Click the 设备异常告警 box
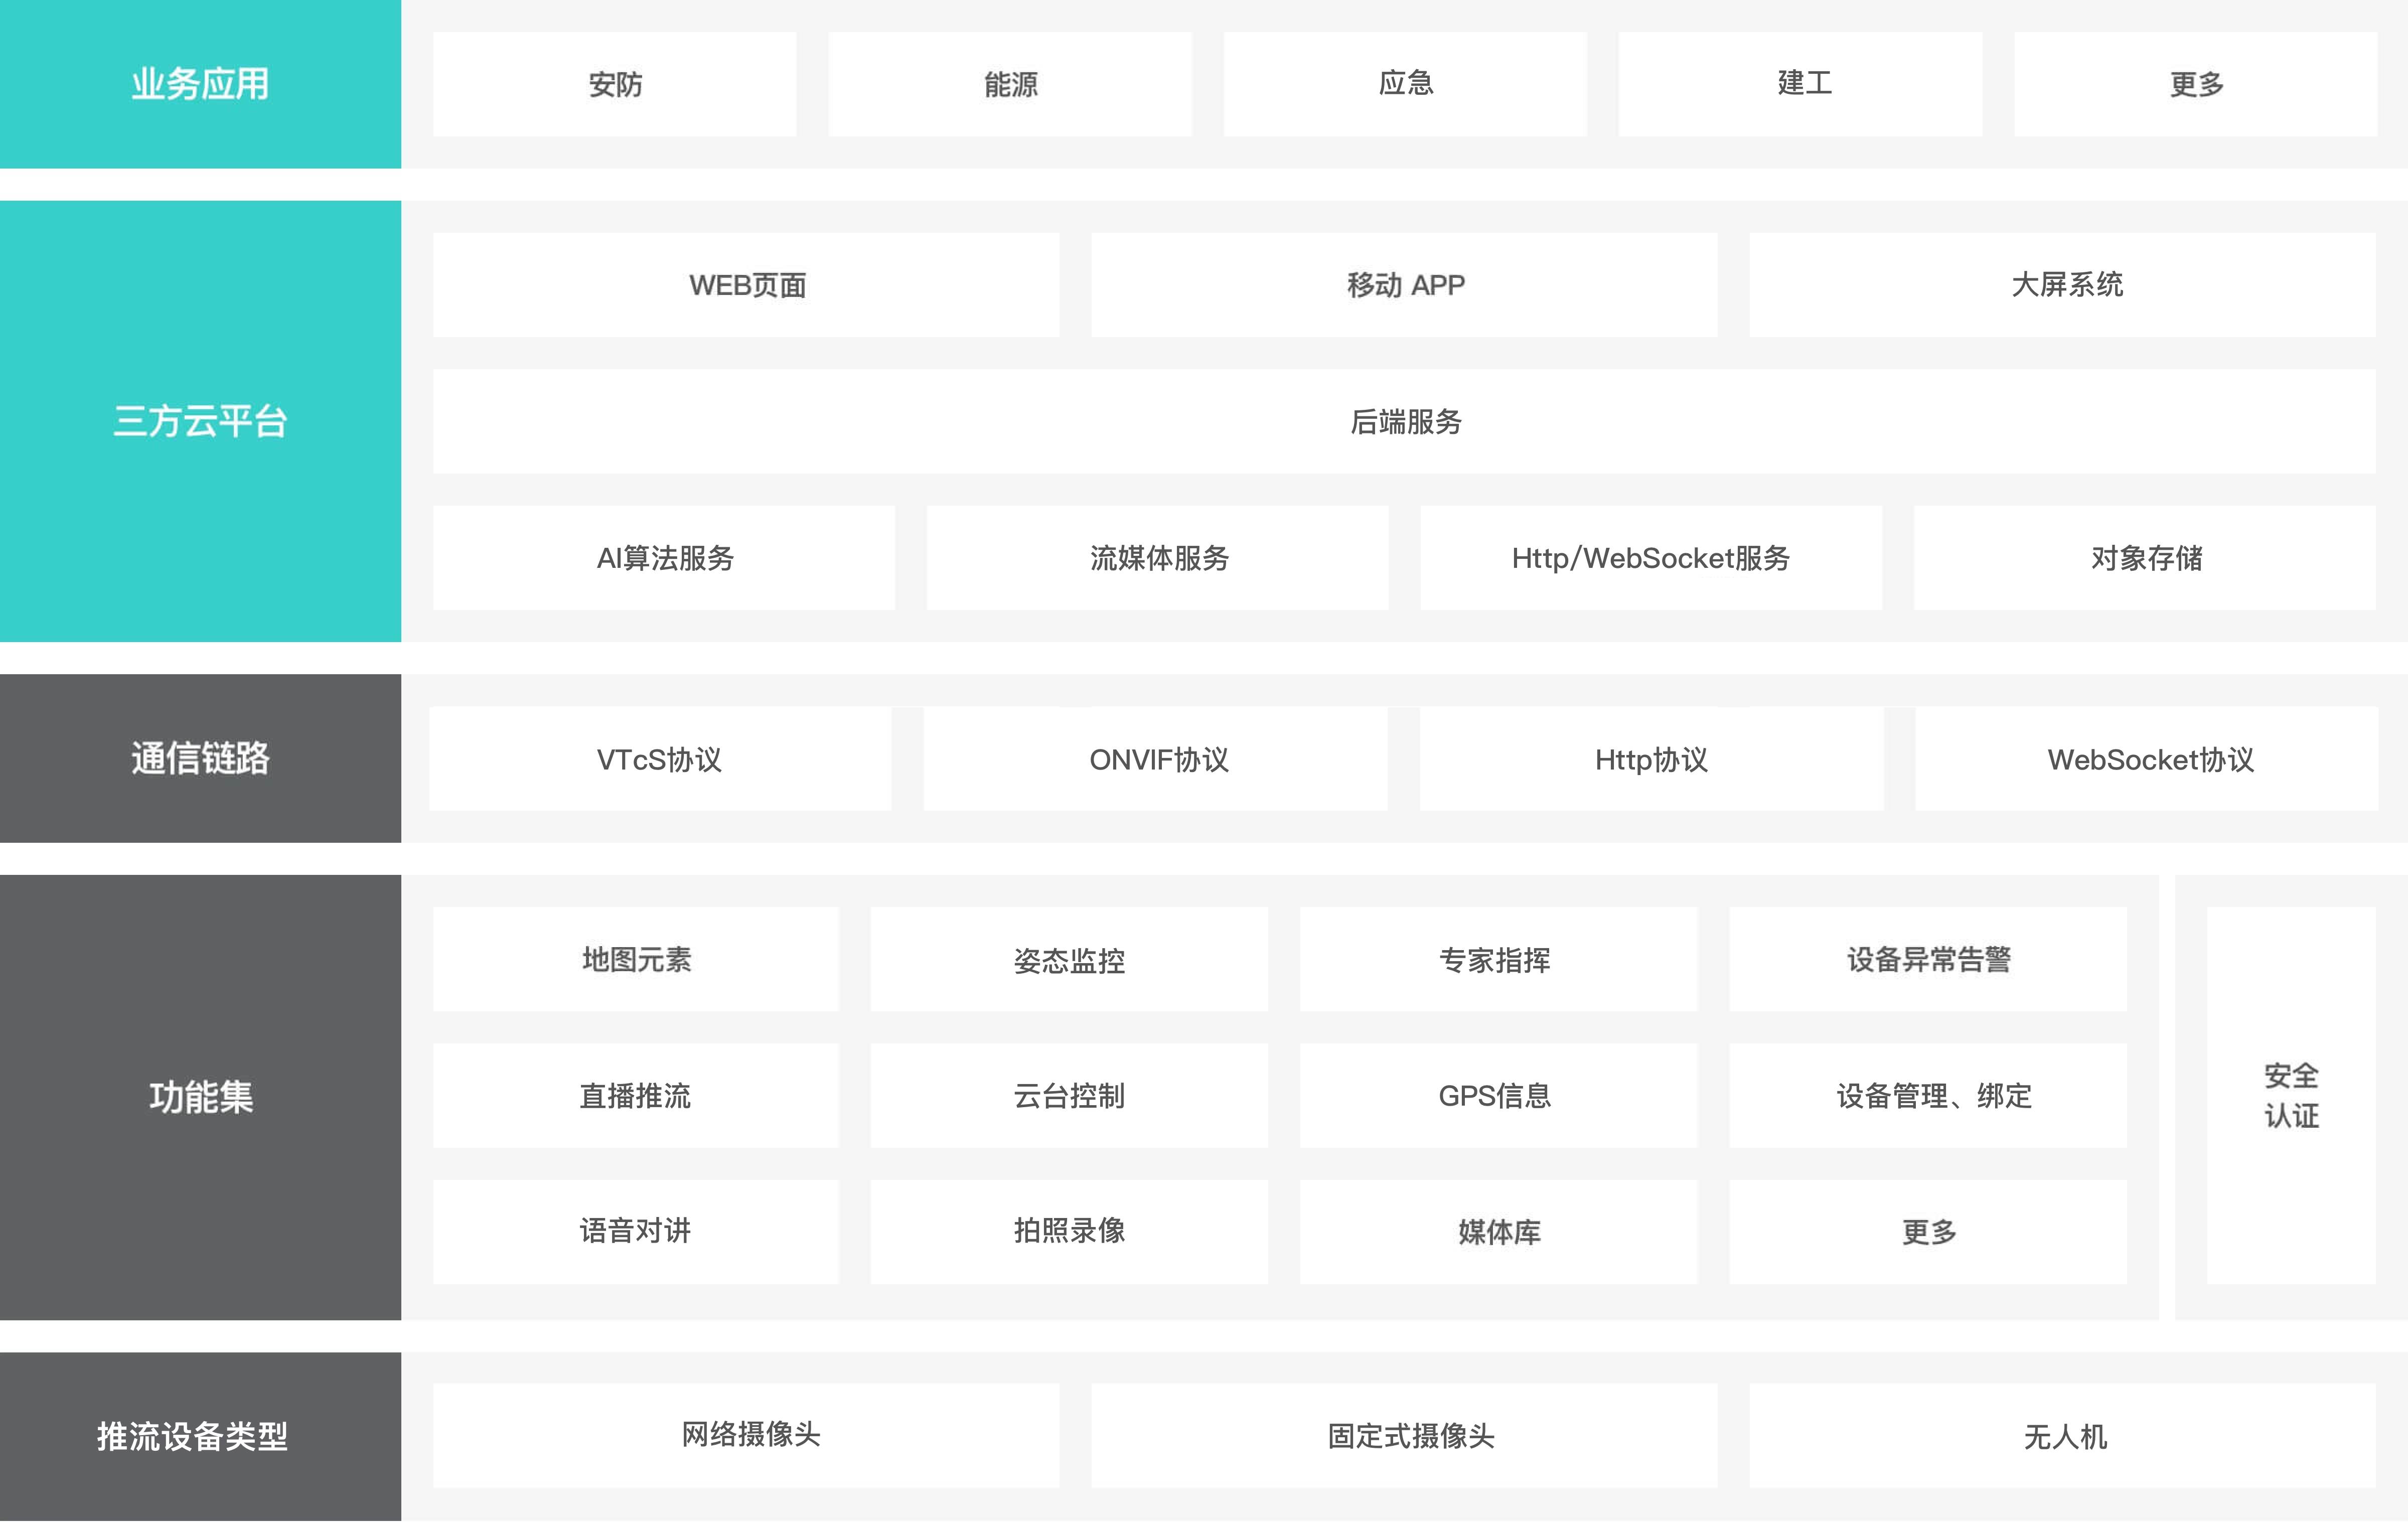2408x1522 pixels. (1927, 960)
